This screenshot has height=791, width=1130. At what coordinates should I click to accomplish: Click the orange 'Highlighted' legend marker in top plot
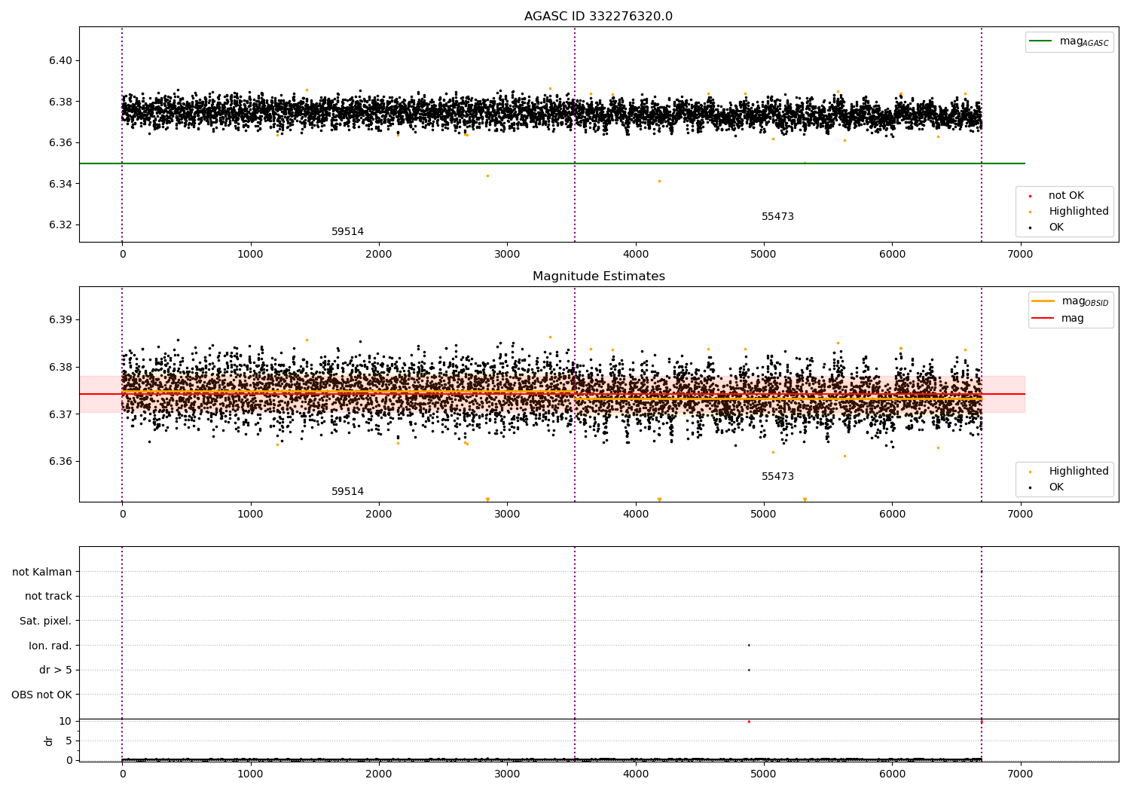click(x=1030, y=212)
